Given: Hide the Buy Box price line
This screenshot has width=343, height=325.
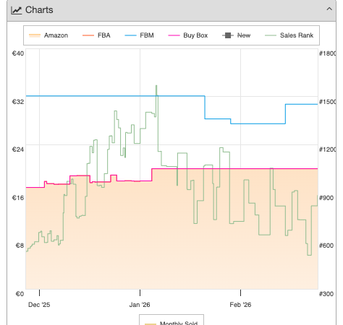Looking at the screenshot, I should [x=188, y=35].
